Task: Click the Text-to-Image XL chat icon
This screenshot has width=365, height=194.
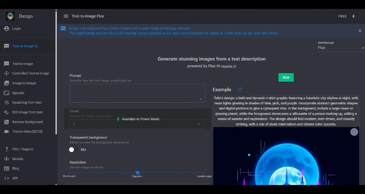Action: [6, 46]
